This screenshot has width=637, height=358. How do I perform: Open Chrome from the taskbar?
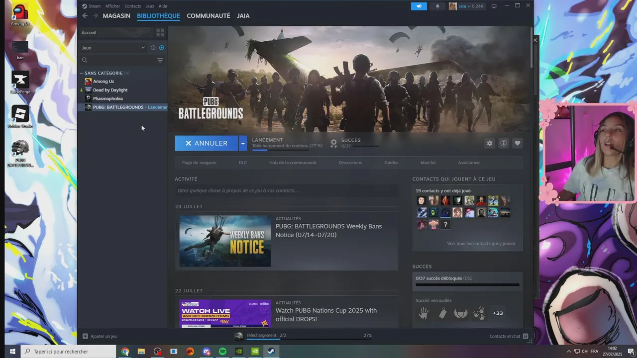[x=125, y=352]
